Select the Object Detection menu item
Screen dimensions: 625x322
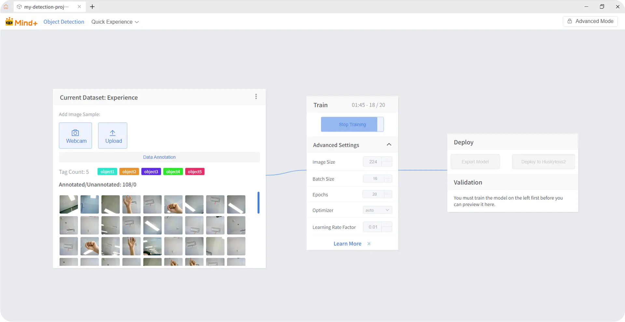pyautogui.click(x=64, y=22)
